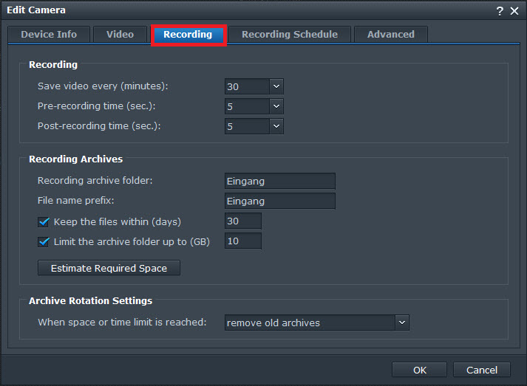Image resolution: width=527 pixels, height=386 pixels.
Task: Open the Video tab
Action: click(120, 35)
